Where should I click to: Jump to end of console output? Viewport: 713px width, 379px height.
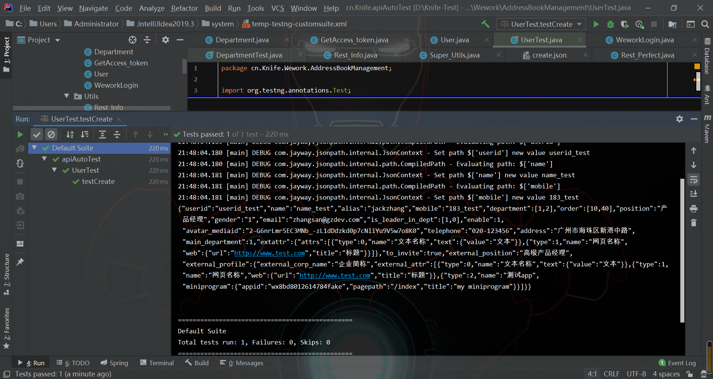(693, 194)
